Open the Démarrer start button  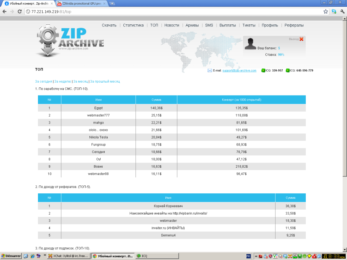tap(11, 256)
